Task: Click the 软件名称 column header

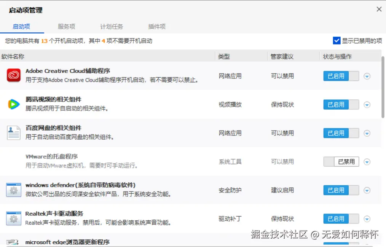Action: click(13, 57)
